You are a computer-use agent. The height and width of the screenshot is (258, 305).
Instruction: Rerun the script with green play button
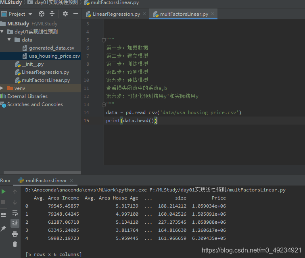click(3, 191)
